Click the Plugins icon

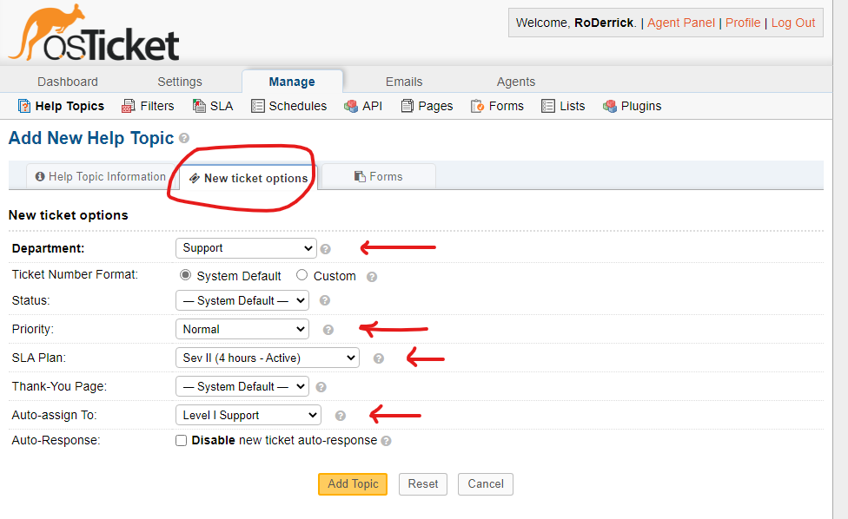point(610,106)
